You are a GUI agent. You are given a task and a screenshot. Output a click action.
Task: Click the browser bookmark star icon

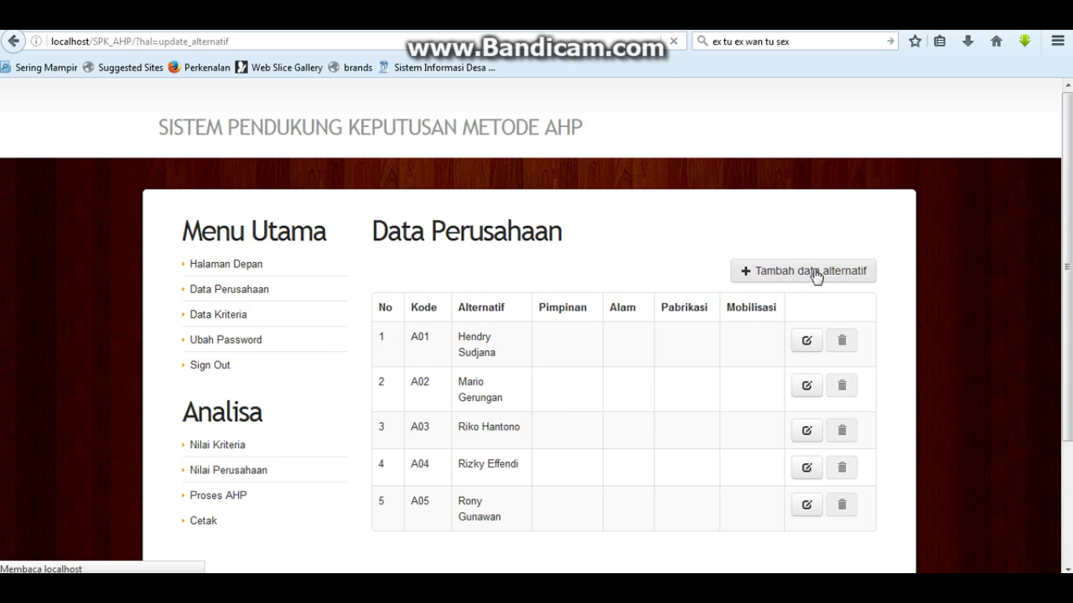click(x=915, y=42)
